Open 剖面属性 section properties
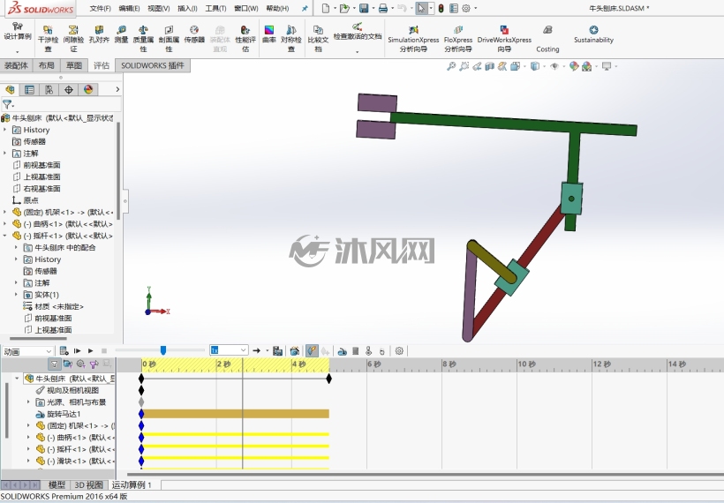Viewport: 724px width, 503px height. [x=169, y=38]
